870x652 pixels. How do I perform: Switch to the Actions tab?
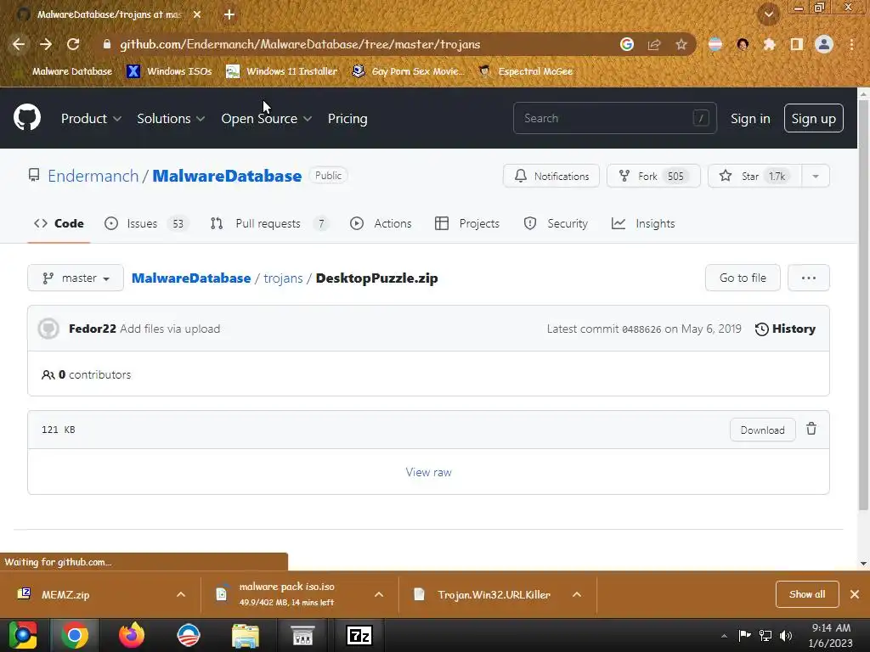tap(381, 223)
